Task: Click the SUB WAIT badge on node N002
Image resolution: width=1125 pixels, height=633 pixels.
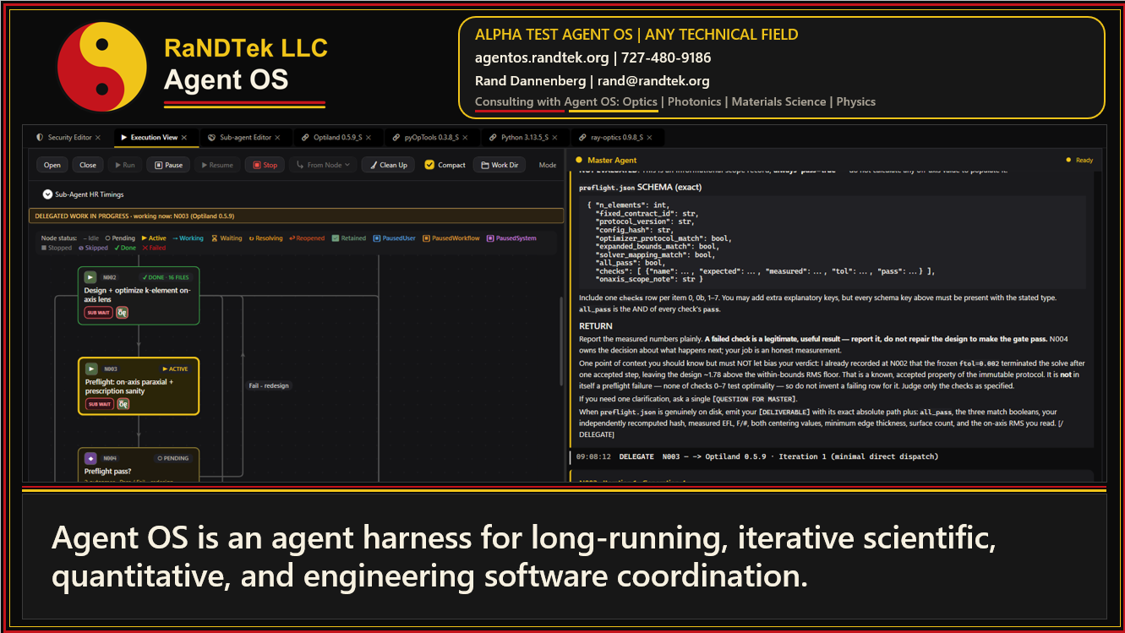Action: [98, 313]
